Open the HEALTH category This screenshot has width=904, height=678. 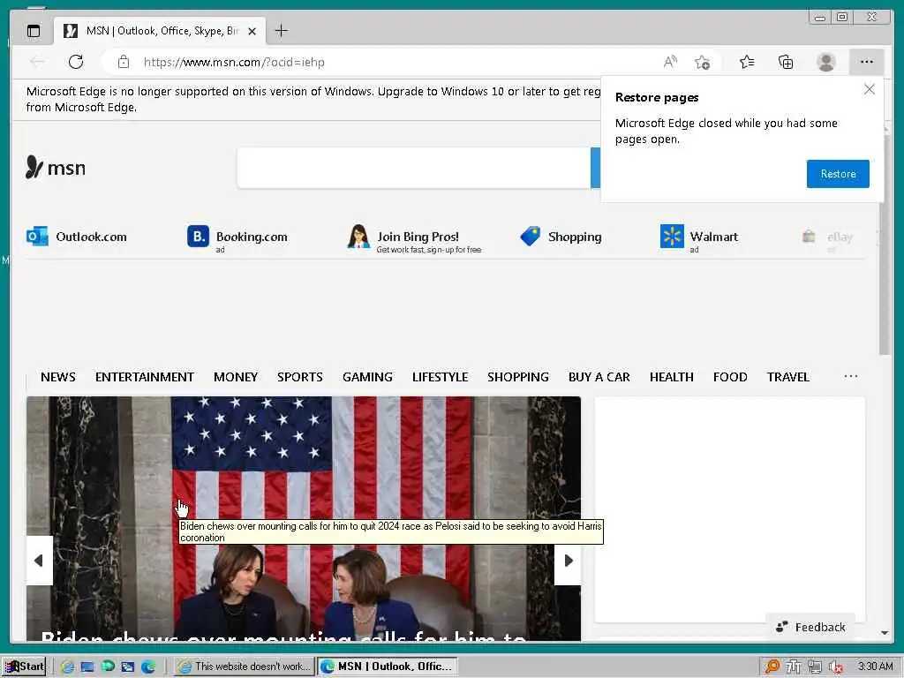point(671,376)
